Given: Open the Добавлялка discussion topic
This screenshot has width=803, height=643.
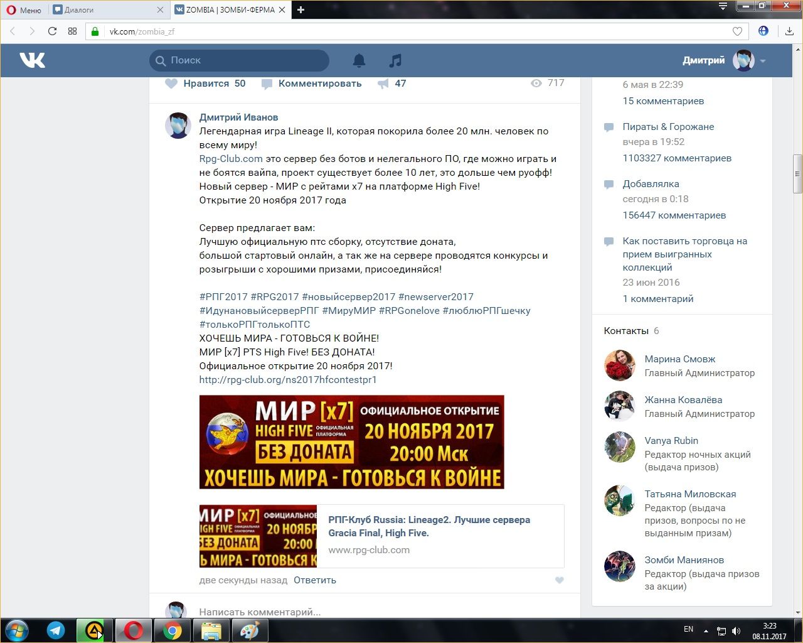Looking at the screenshot, I should click(651, 184).
